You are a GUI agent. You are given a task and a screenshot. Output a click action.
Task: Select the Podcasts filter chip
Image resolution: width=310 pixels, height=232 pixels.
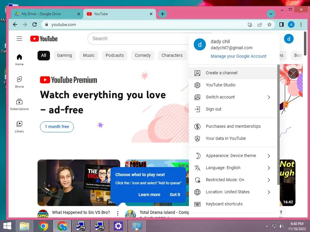115,56
